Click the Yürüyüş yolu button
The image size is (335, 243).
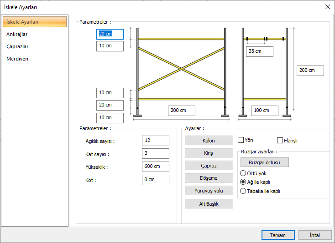pyautogui.click(x=209, y=191)
